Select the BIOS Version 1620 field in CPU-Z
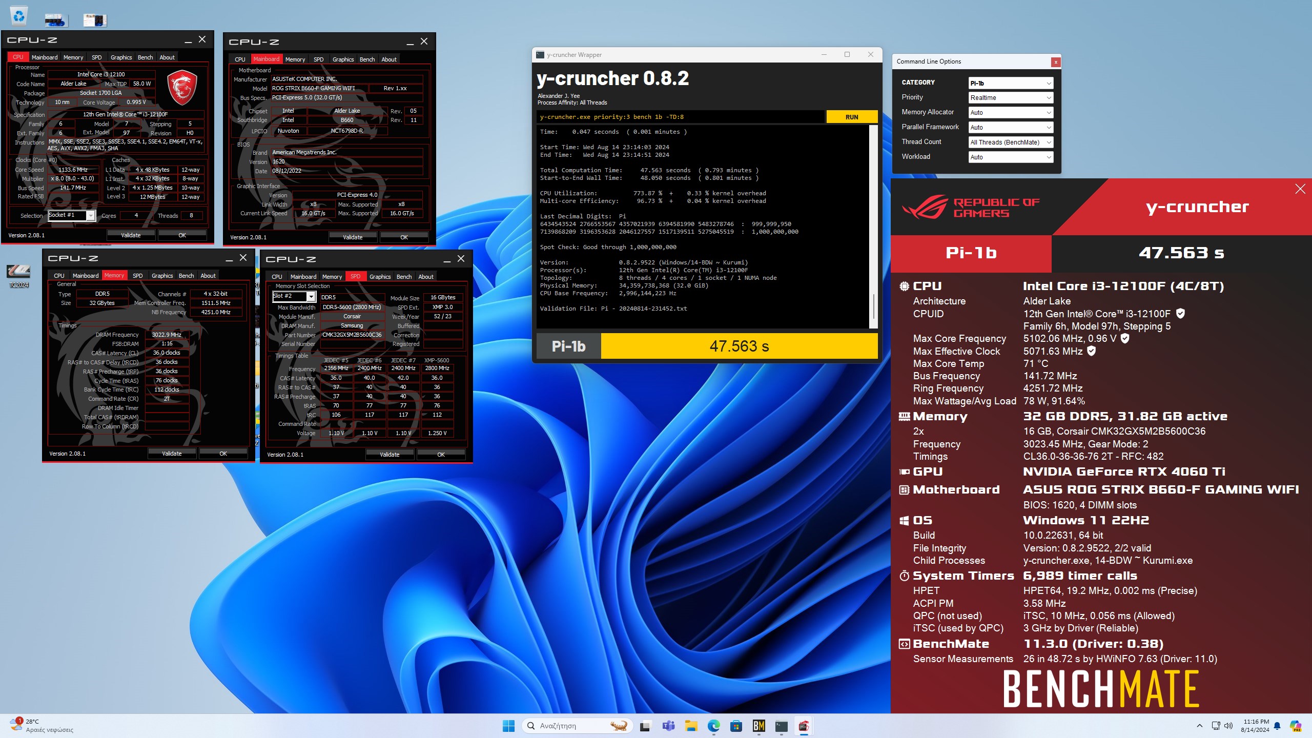The height and width of the screenshot is (738, 1312). click(346, 161)
